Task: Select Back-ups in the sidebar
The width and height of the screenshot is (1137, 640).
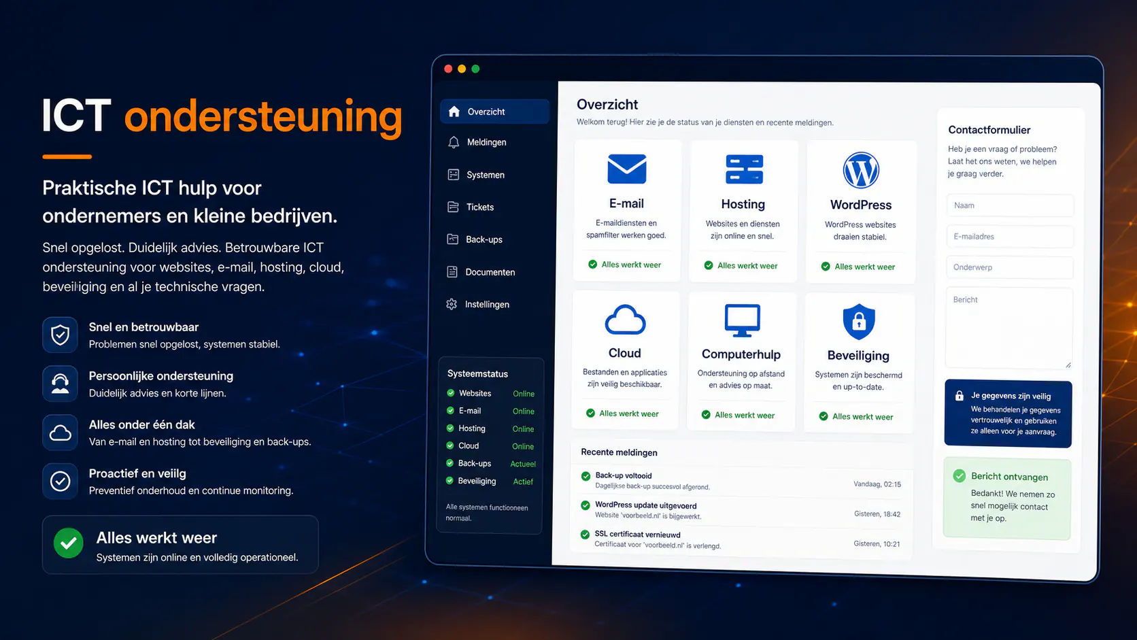Action: [x=484, y=239]
